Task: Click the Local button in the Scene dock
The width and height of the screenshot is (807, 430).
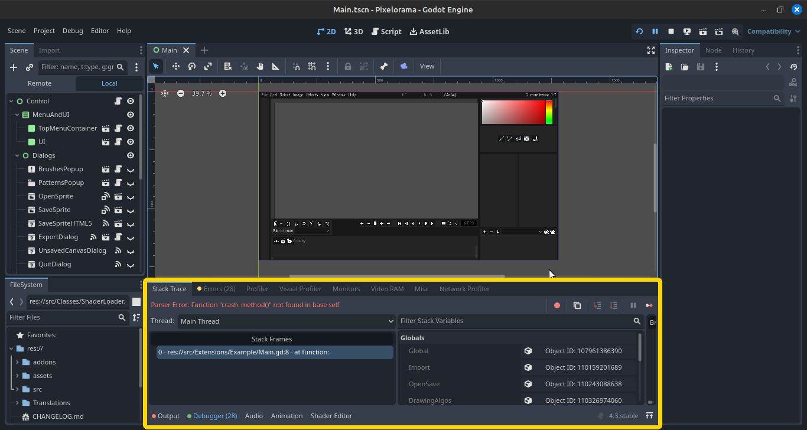Action: click(x=109, y=83)
